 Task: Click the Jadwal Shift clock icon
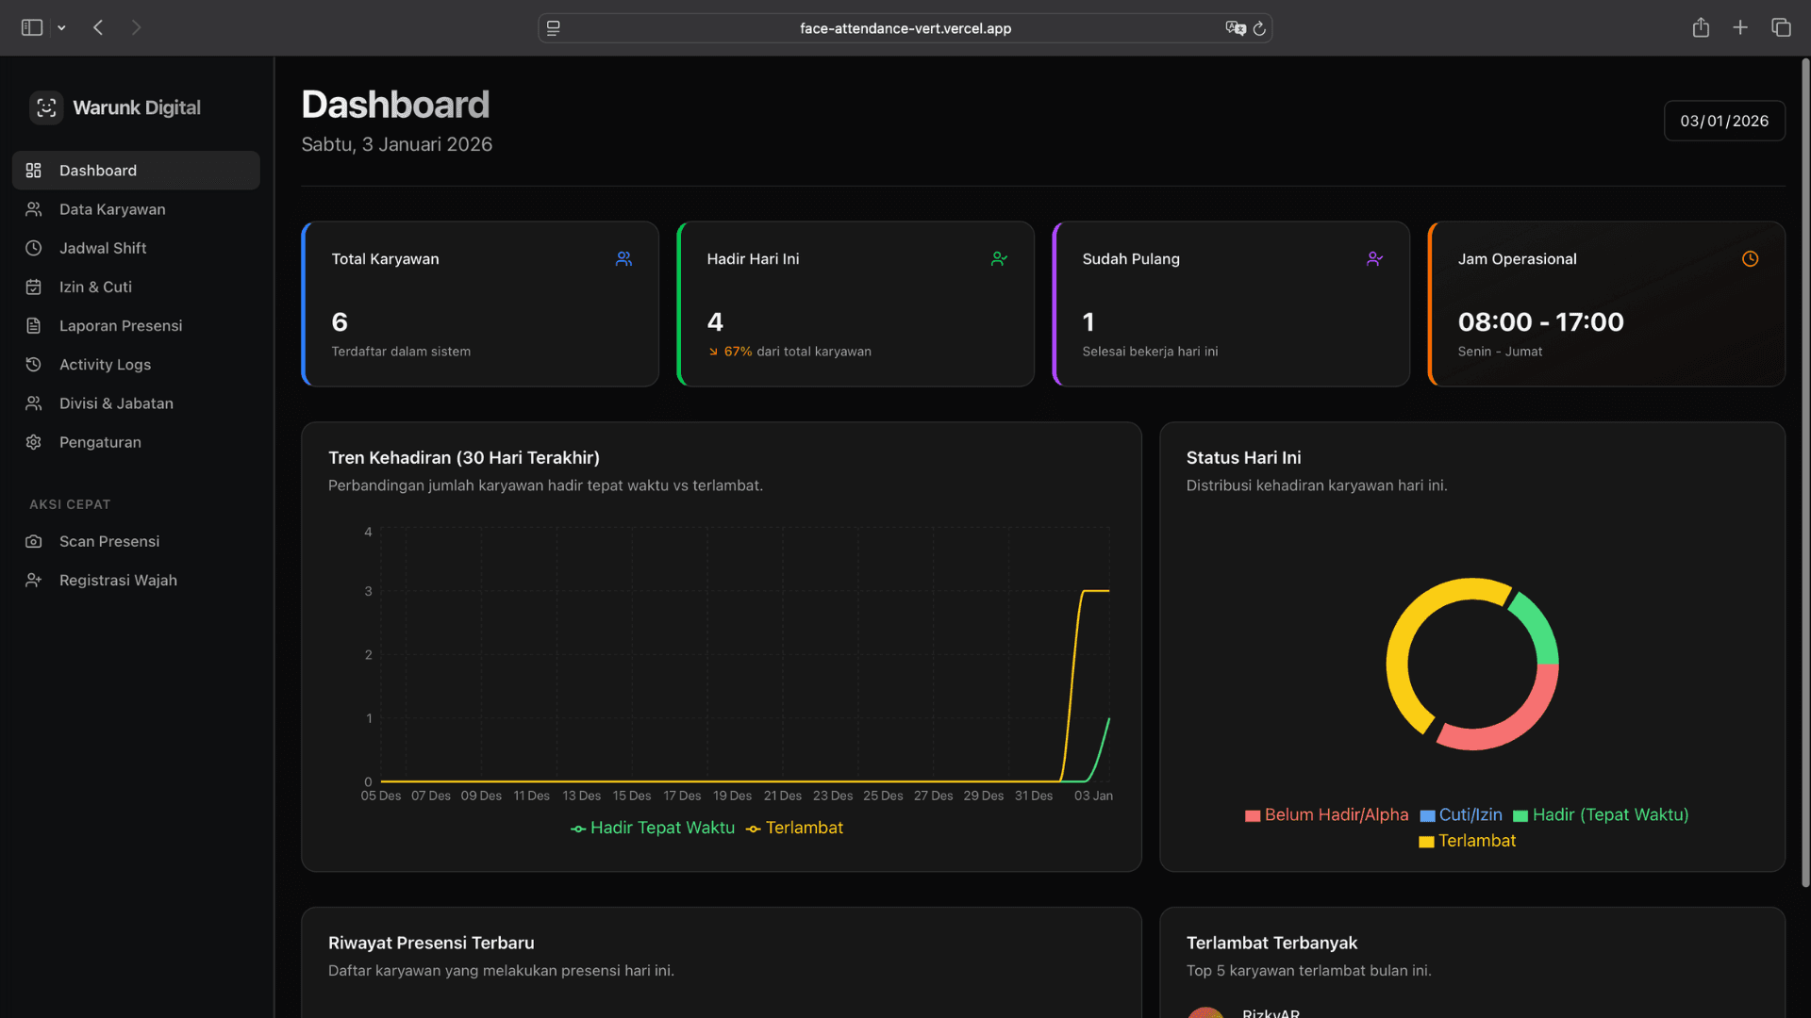34,248
